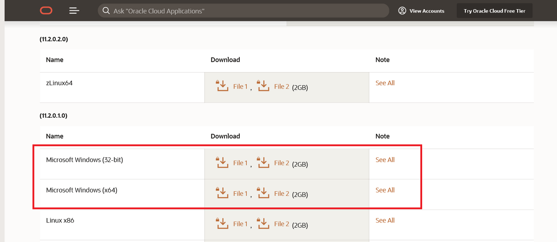Click the View Accounts profile icon
The height and width of the screenshot is (242, 557).
coord(402,10)
